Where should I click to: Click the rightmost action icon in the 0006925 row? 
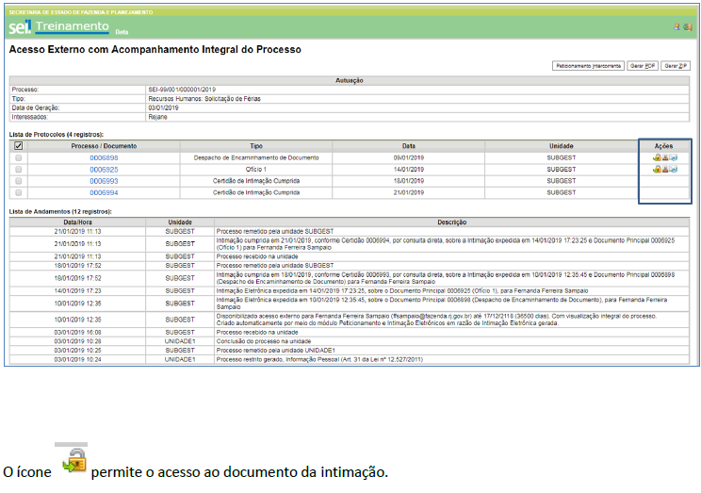point(674,170)
